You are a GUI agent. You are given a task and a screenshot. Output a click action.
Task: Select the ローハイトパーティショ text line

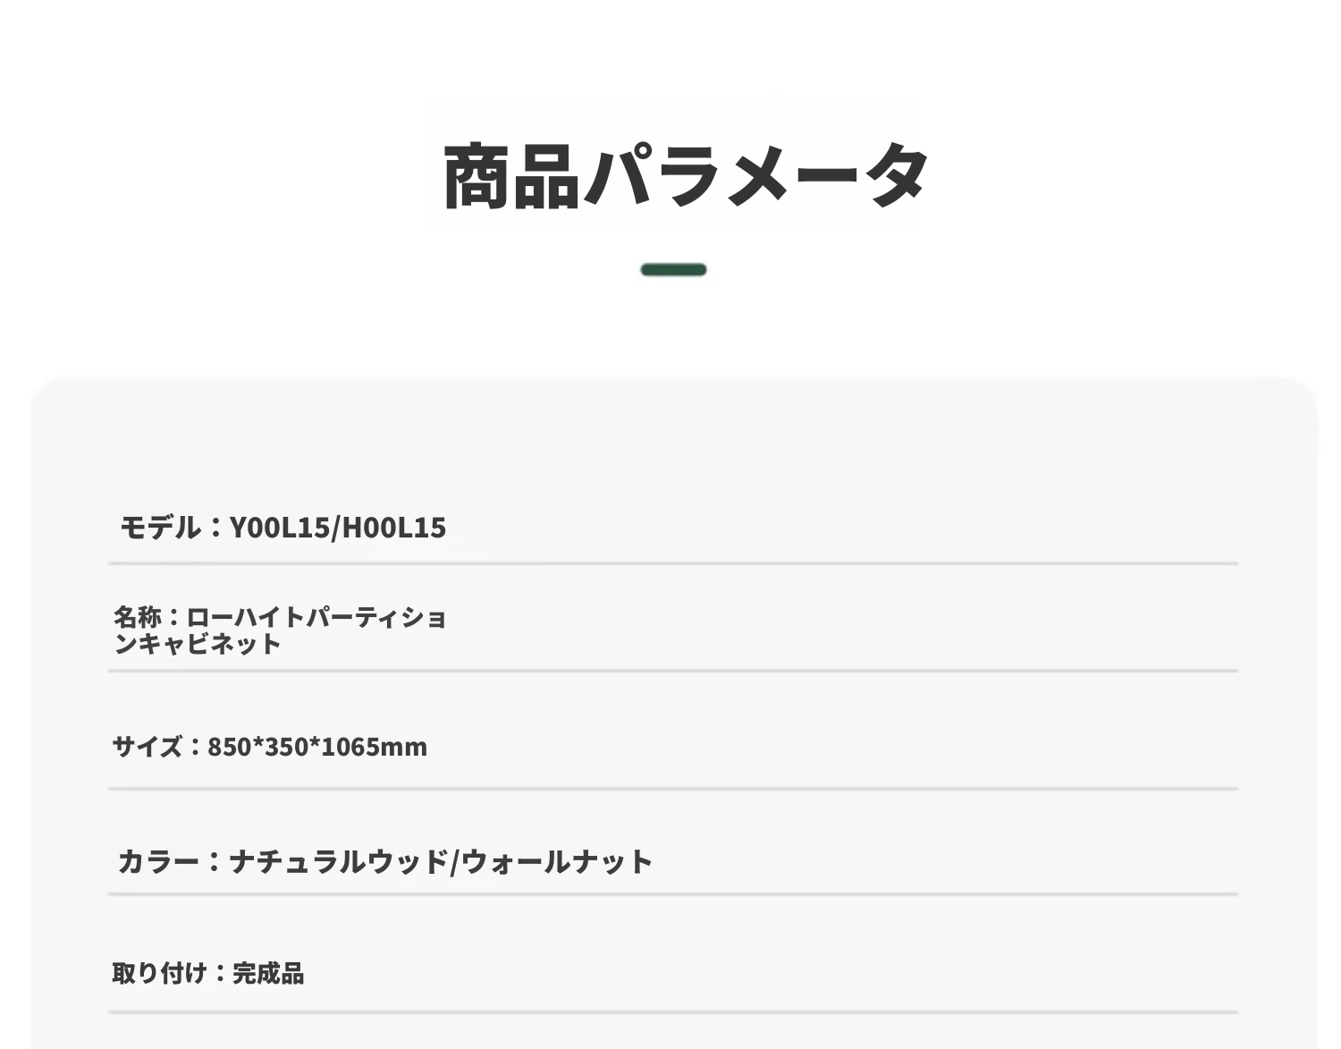click(x=316, y=617)
